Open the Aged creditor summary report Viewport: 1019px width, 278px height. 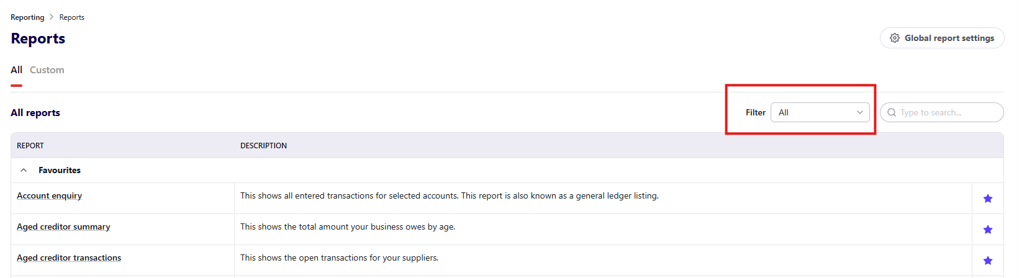[x=63, y=226]
